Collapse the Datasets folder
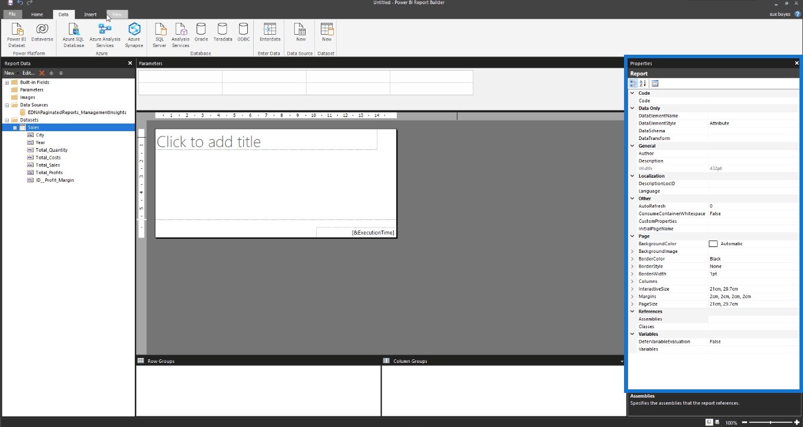The height and width of the screenshot is (427, 803). point(7,120)
